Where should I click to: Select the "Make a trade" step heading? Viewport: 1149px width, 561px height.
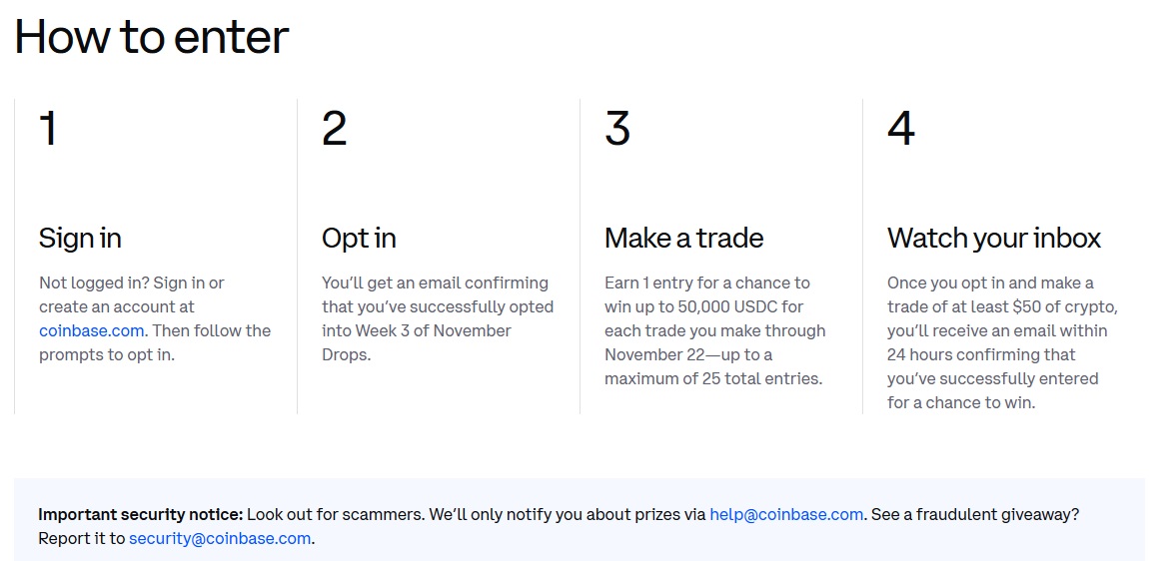pos(683,239)
